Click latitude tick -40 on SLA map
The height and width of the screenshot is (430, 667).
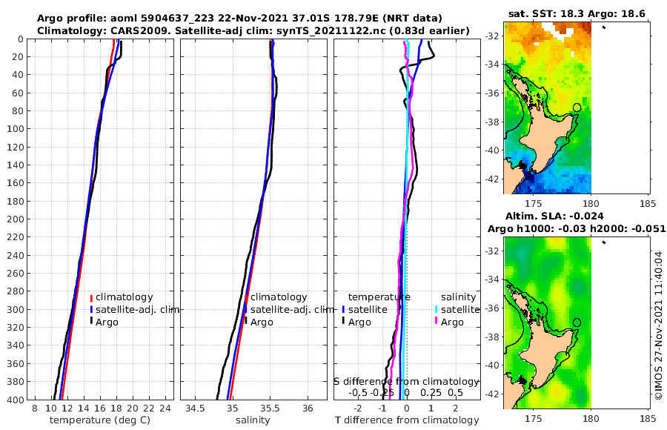click(x=492, y=365)
